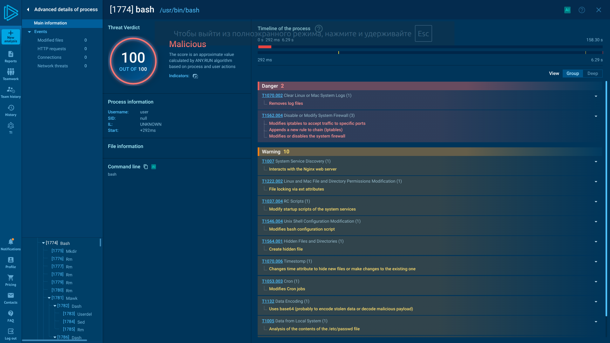
Task: Expand T1070.002 Clear Linux or Mac System Logs
Action: (596, 96)
